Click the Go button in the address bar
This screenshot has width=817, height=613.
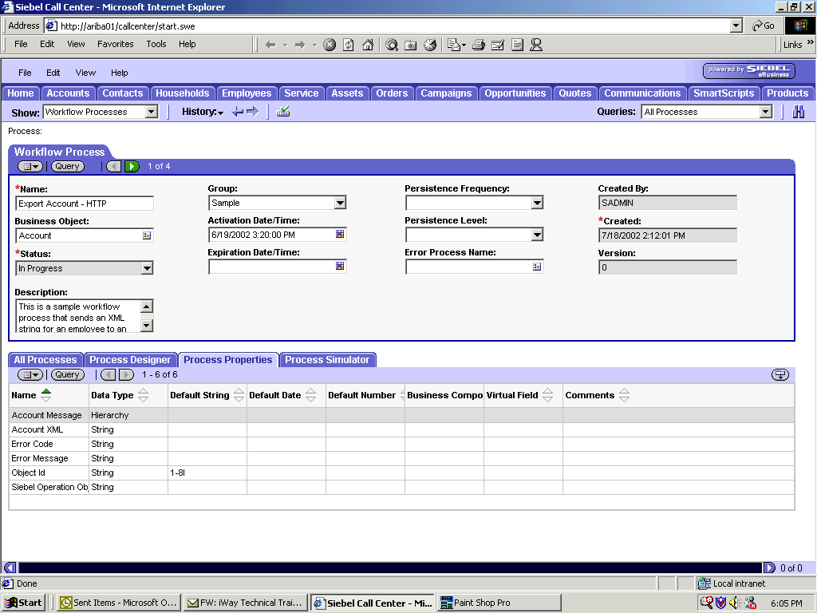click(762, 25)
